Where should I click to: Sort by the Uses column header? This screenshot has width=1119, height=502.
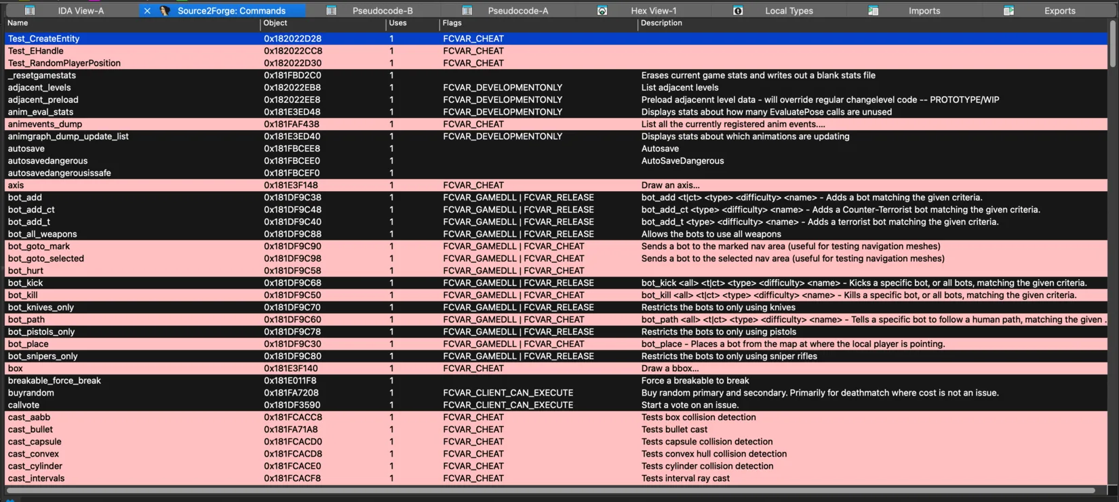[x=413, y=23]
